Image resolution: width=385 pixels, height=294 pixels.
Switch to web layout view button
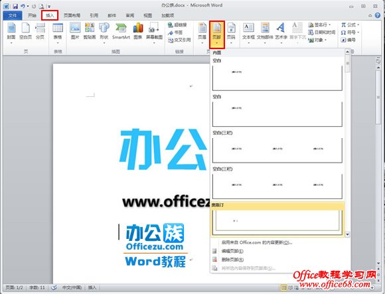tap(296, 287)
